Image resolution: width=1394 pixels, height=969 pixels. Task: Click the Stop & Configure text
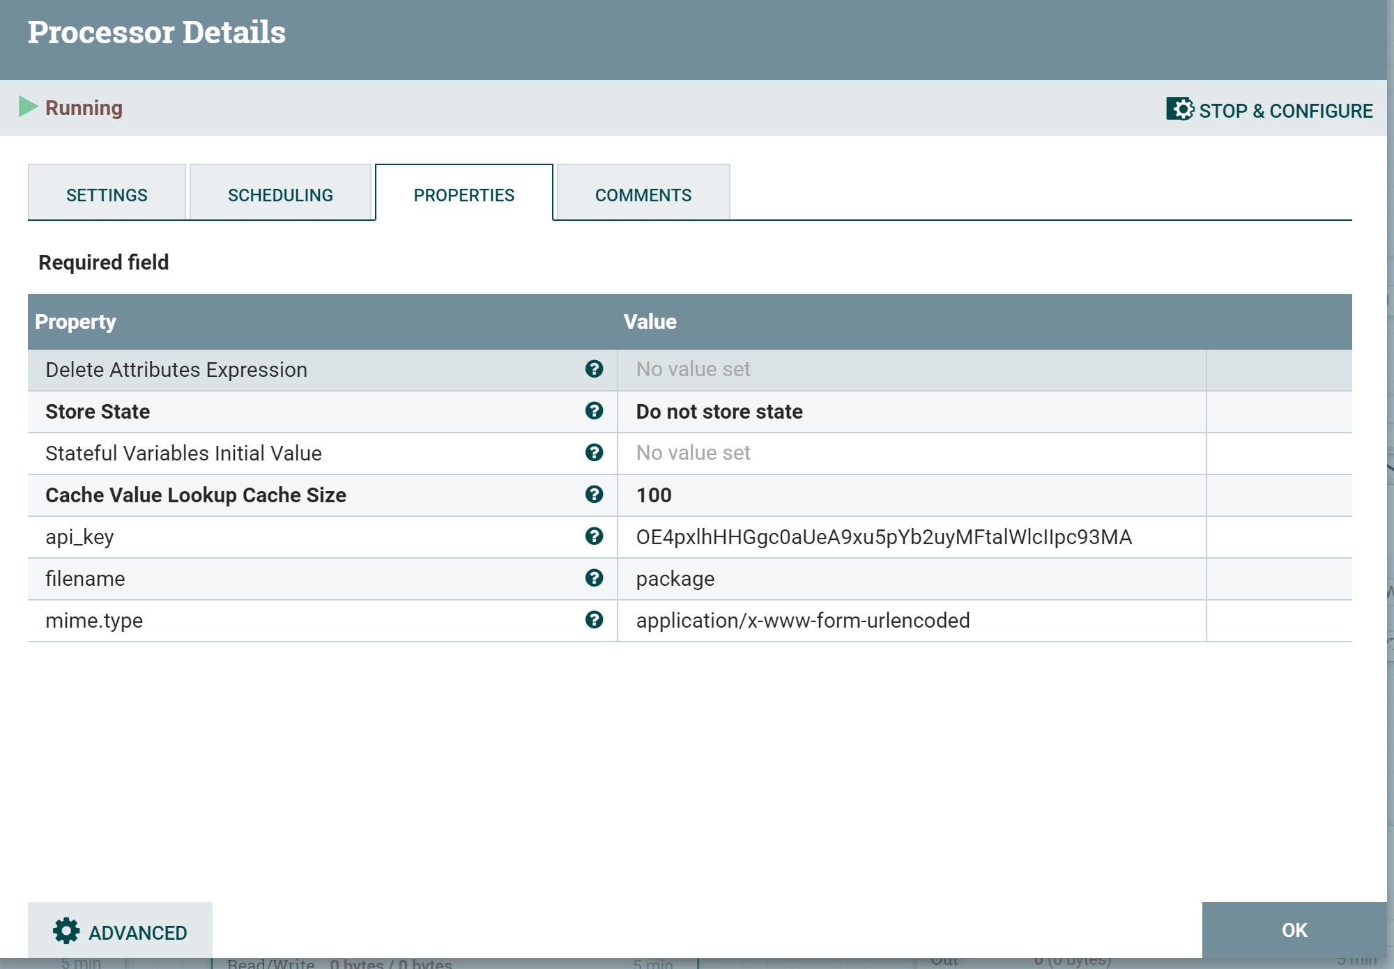(x=1285, y=111)
